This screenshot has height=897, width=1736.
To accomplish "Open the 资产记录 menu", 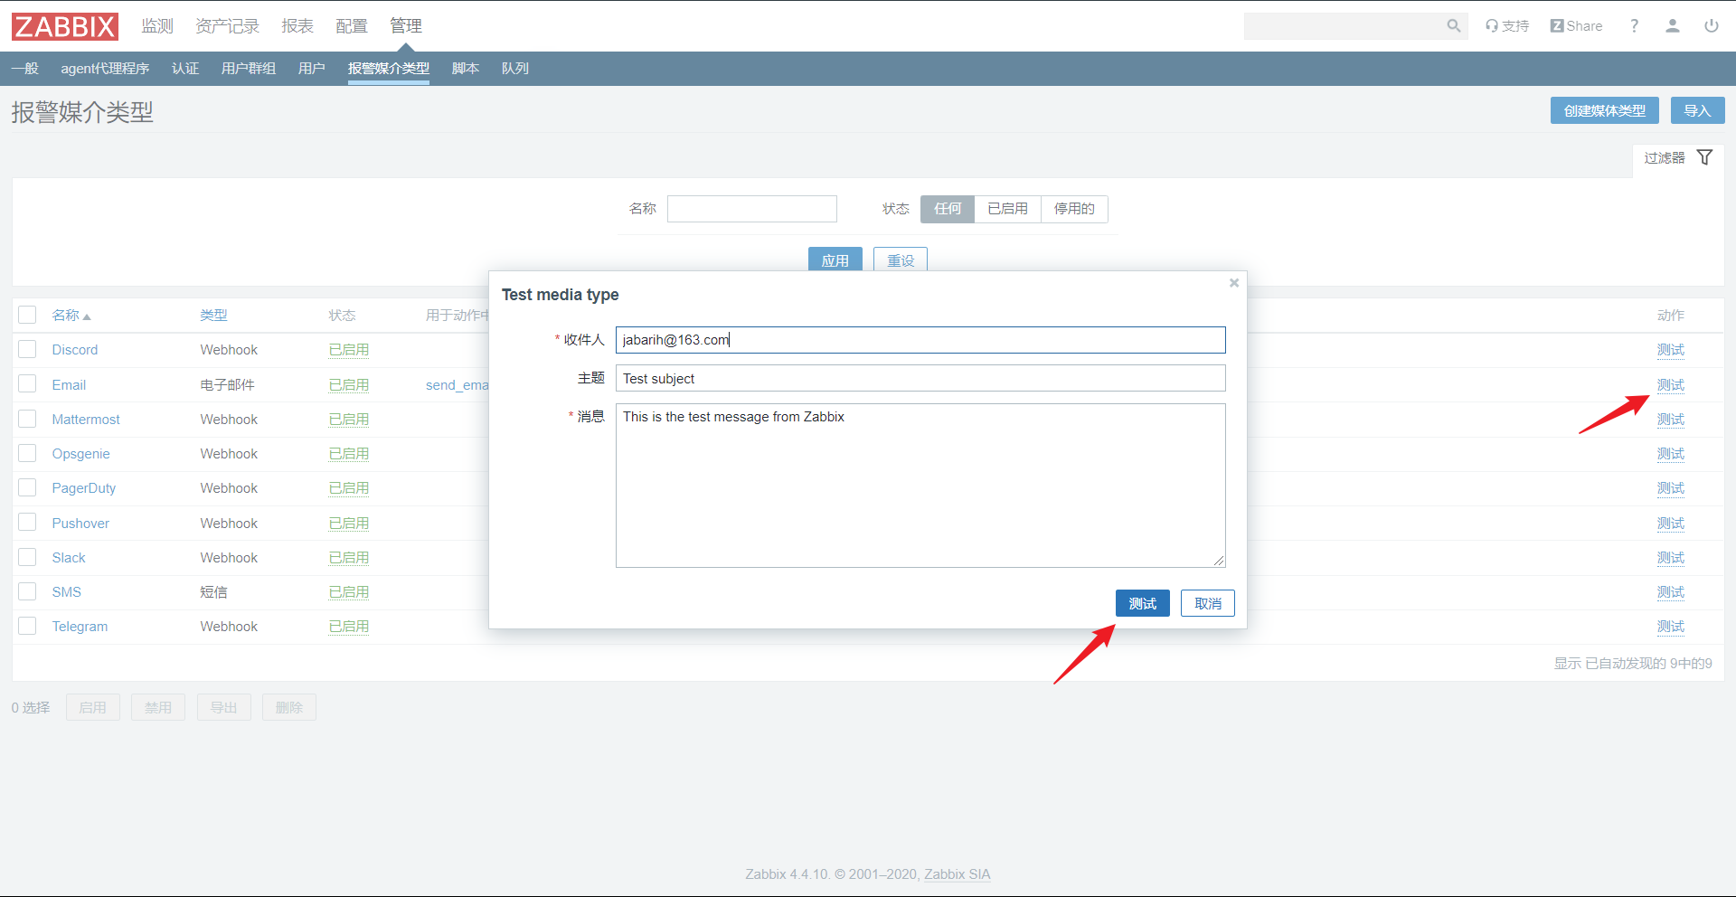I will click(227, 26).
